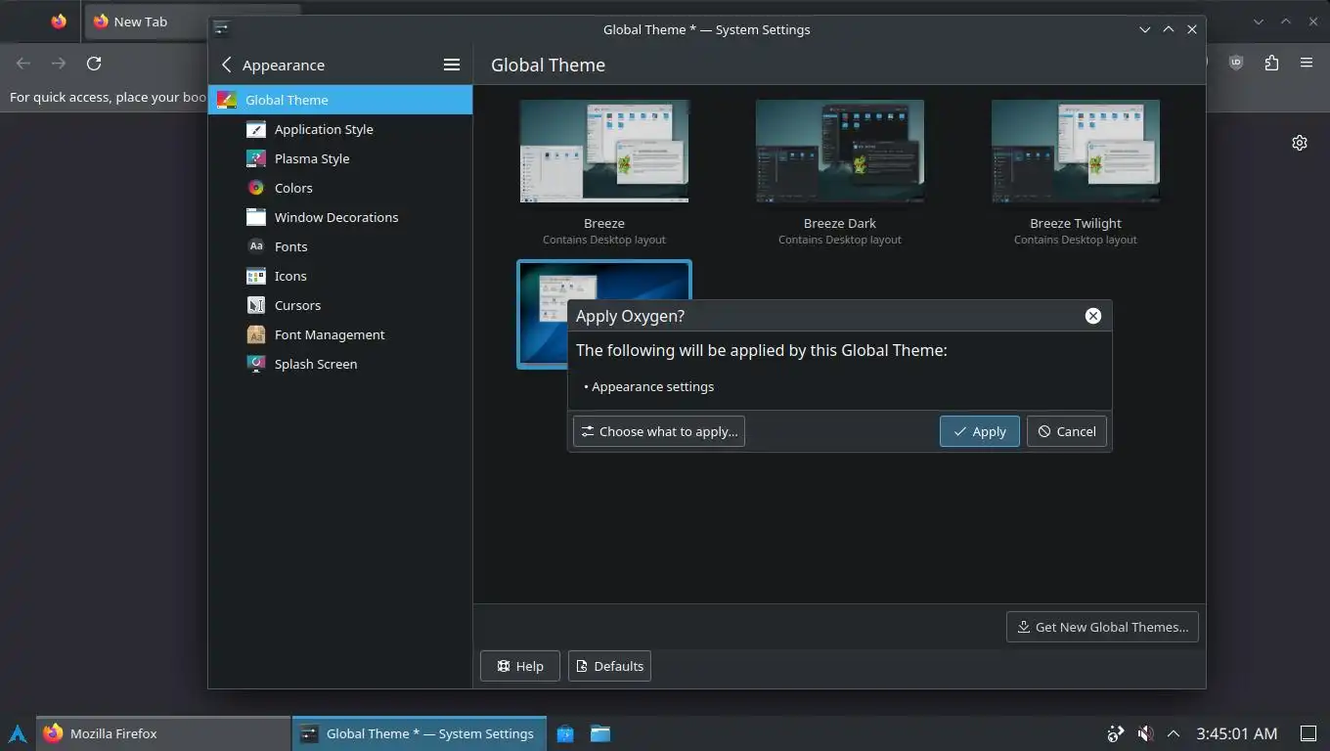Screen dimensions: 1330x751
Task: Open the sidebar hamburger menu
Action: coord(452,65)
